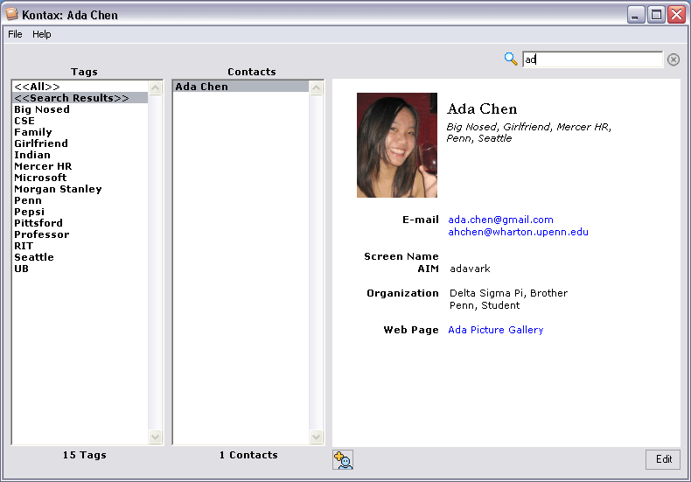Click the Edit button
This screenshot has height=482, width=691.
[663, 459]
